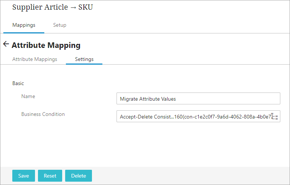Hit the Reset button
This screenshot has width=290, height=185.
tap(50, 176)
